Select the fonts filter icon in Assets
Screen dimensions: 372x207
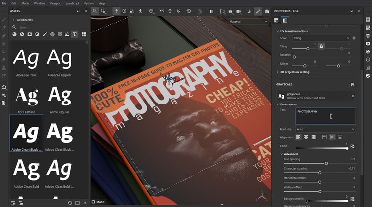[75, 34]
